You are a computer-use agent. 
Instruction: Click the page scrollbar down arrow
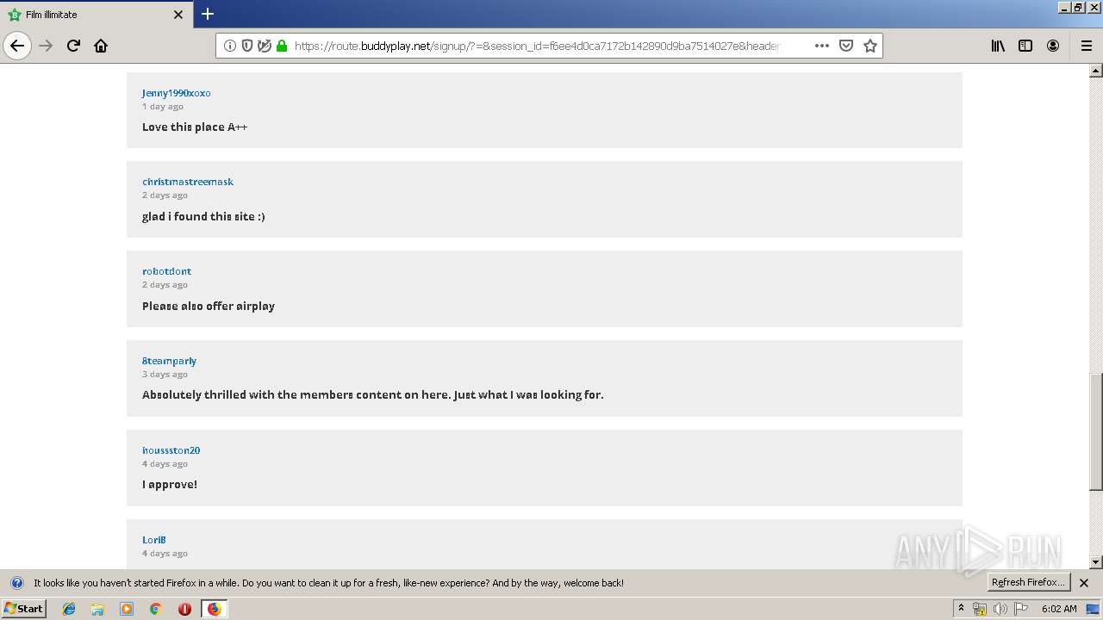(x=1096, y=562)
